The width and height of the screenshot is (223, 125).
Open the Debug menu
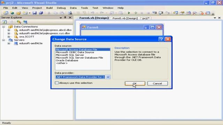click(x=61, y=8)
